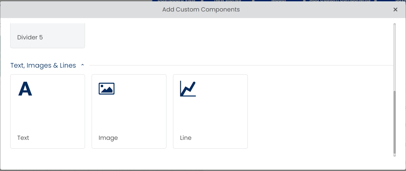The height and width of the screenshot is (171, 406).
Task: Click the upper scrollbar track to page up
Action: (394, 57)
